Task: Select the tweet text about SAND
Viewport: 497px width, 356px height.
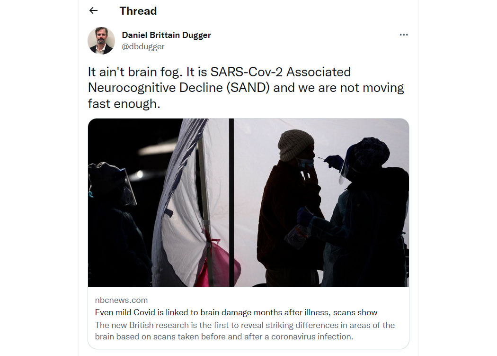Action: pos(246,88)
